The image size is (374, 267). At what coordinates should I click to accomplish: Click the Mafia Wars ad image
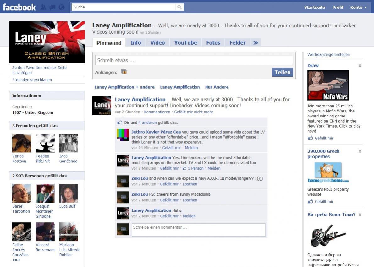click(328, 85)
